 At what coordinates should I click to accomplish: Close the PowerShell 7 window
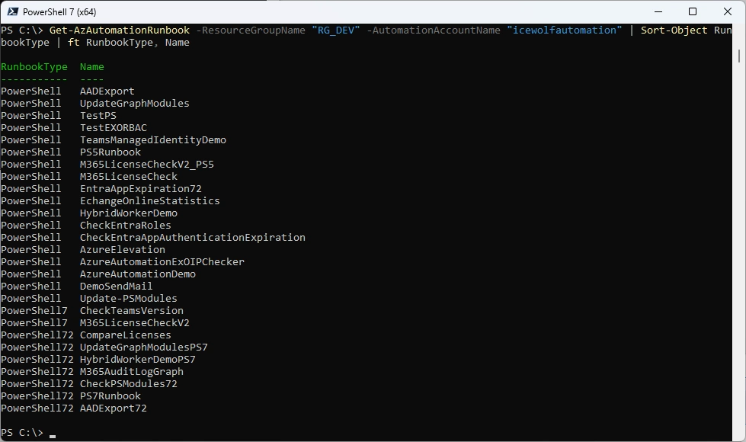point(728,12)
